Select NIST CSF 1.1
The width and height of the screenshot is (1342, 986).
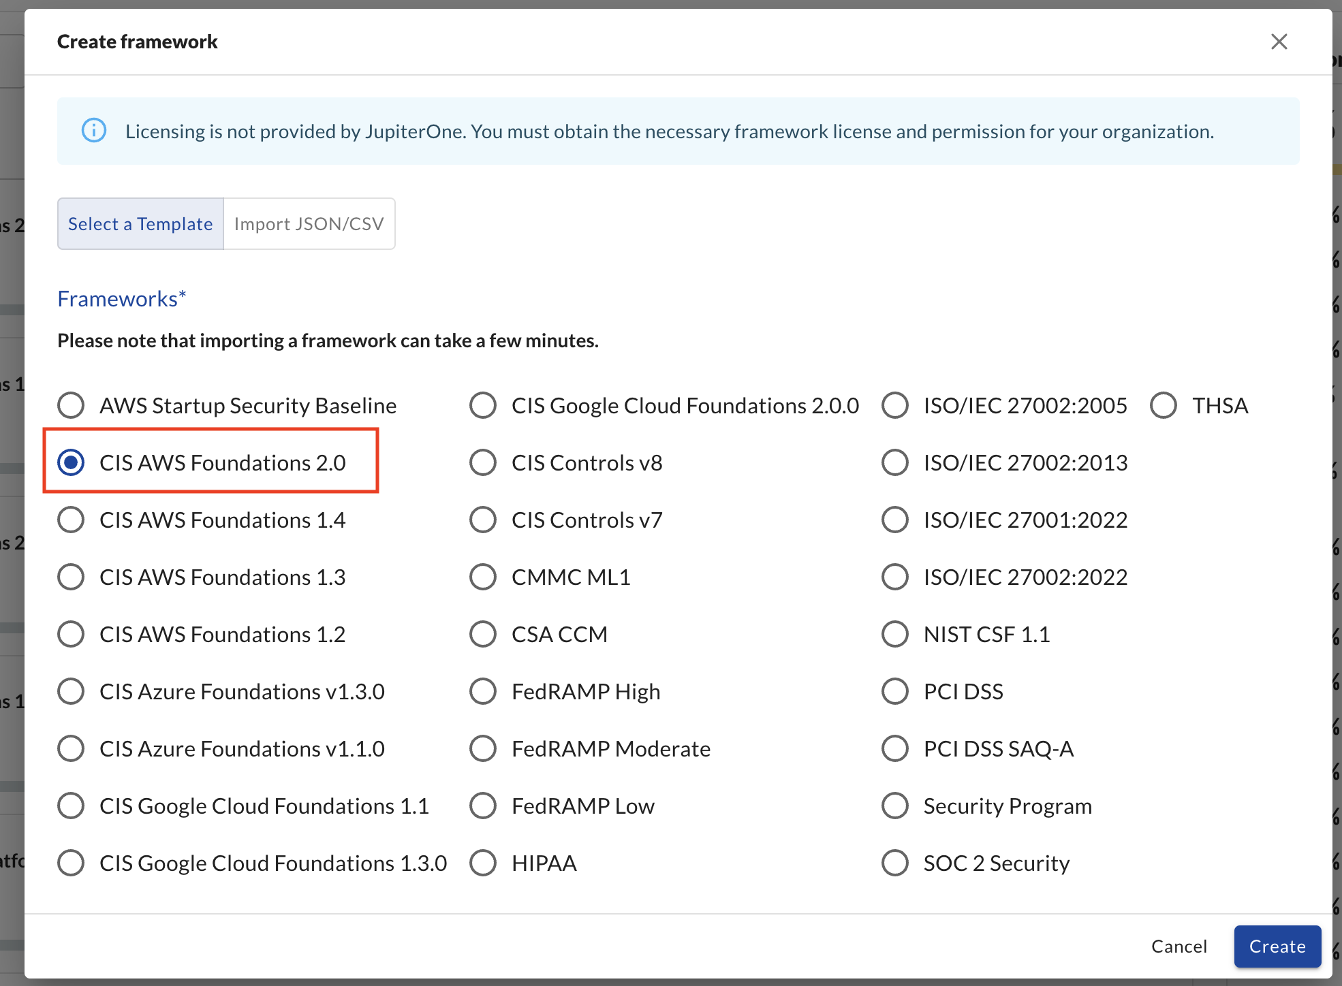point(894,634)
